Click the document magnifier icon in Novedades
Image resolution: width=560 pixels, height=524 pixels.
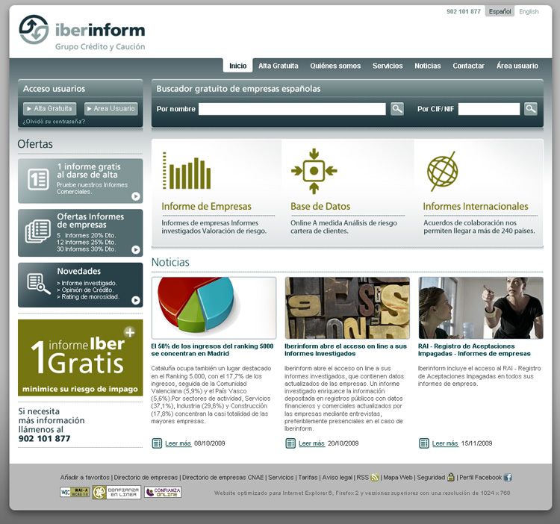[x=39, y=284]
